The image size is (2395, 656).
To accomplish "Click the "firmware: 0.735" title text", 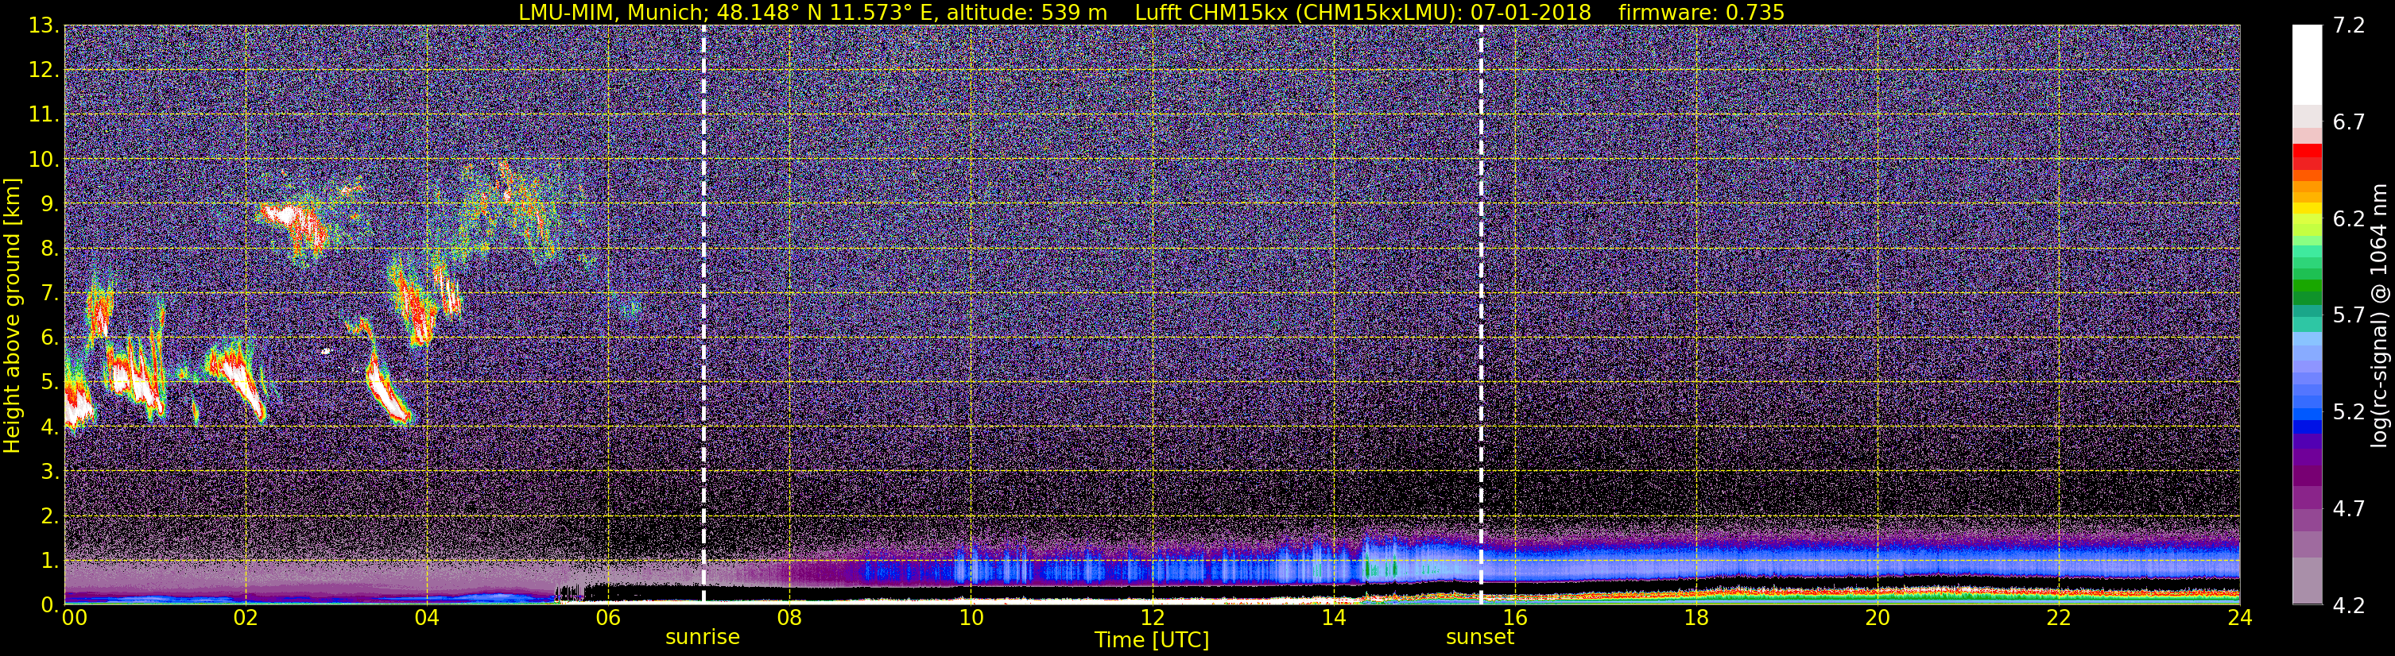I will (x=1701, y=12).
